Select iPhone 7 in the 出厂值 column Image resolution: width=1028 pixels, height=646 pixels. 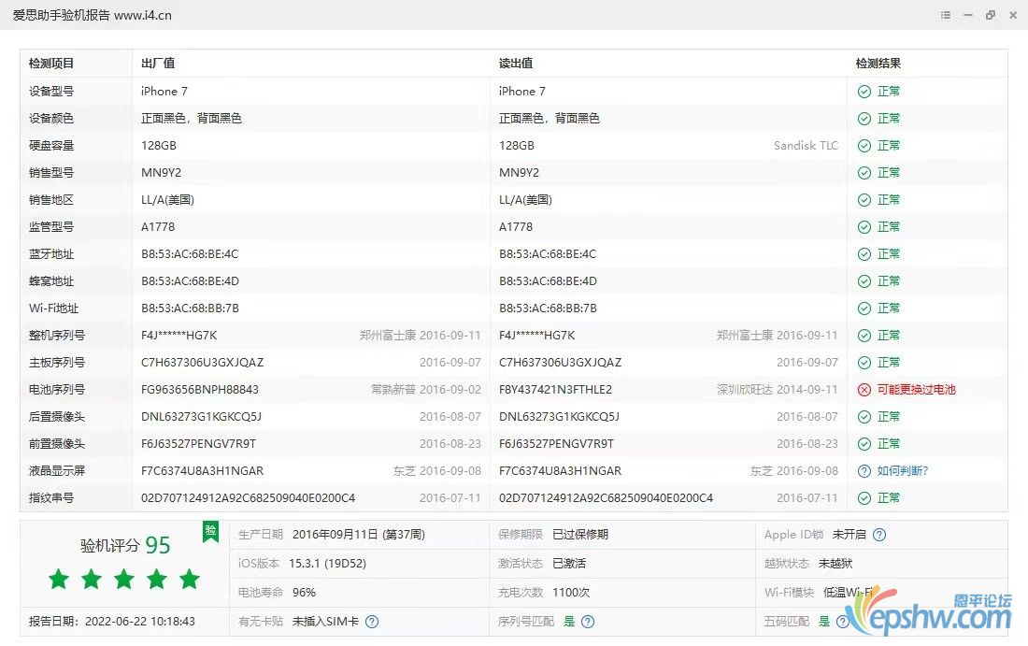(x=164, y=92)
